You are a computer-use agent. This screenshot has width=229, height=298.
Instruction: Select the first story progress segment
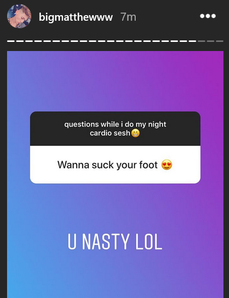pos(11,41)
